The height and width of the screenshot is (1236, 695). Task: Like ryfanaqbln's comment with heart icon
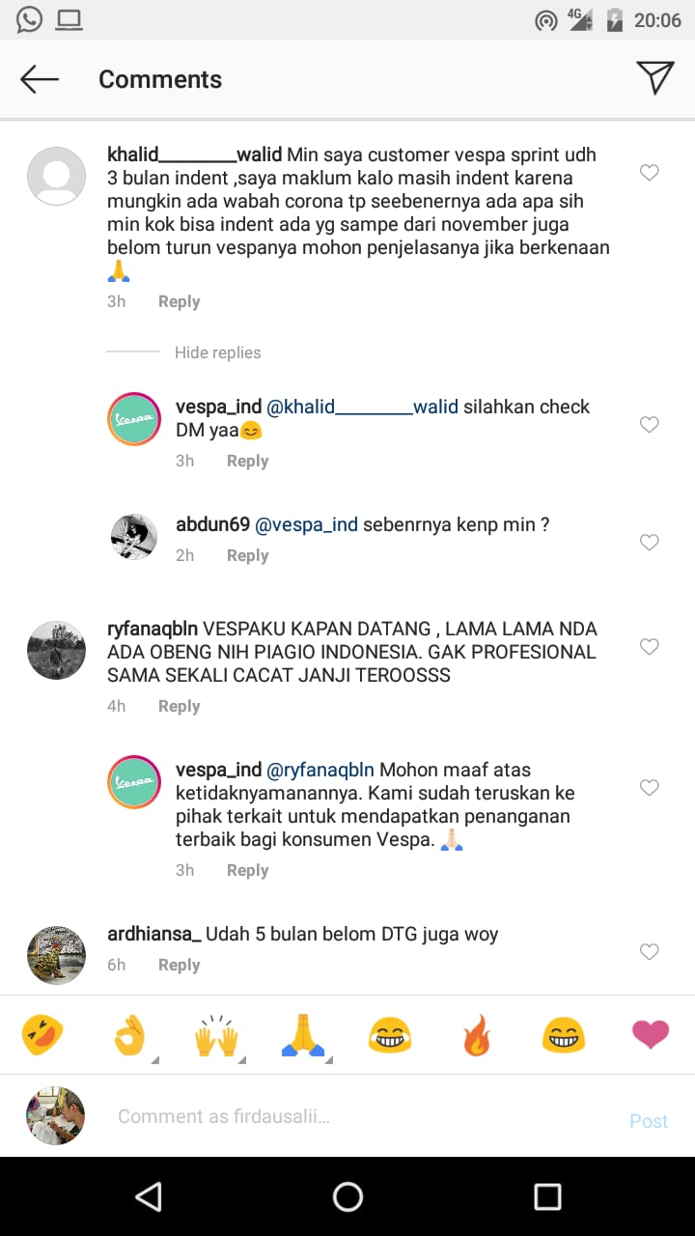(x=650, y=647)
